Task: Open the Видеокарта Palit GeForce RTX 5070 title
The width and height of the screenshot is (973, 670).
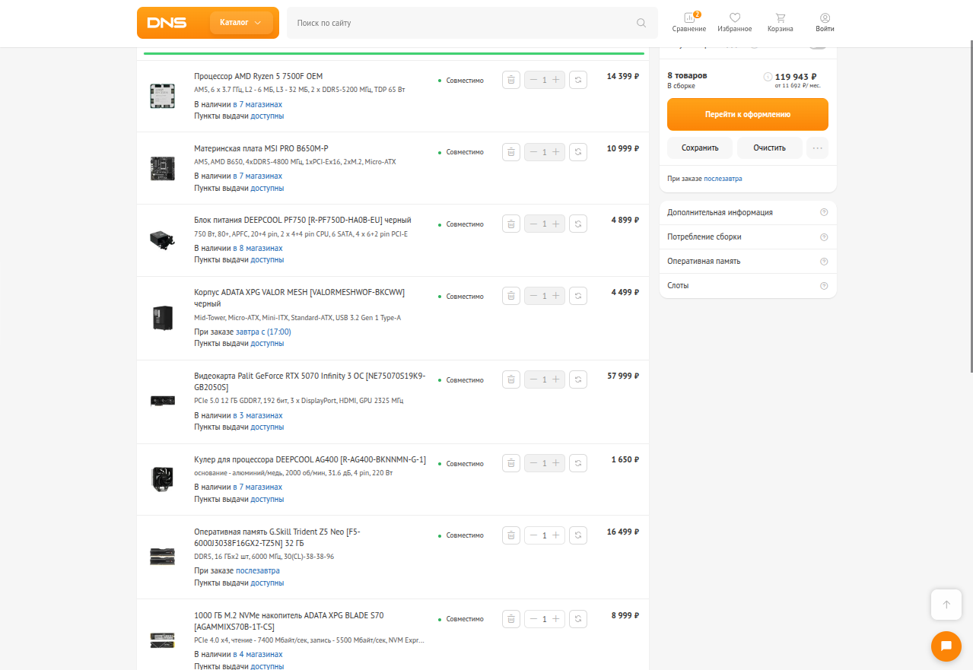Action: click(310, 381)
